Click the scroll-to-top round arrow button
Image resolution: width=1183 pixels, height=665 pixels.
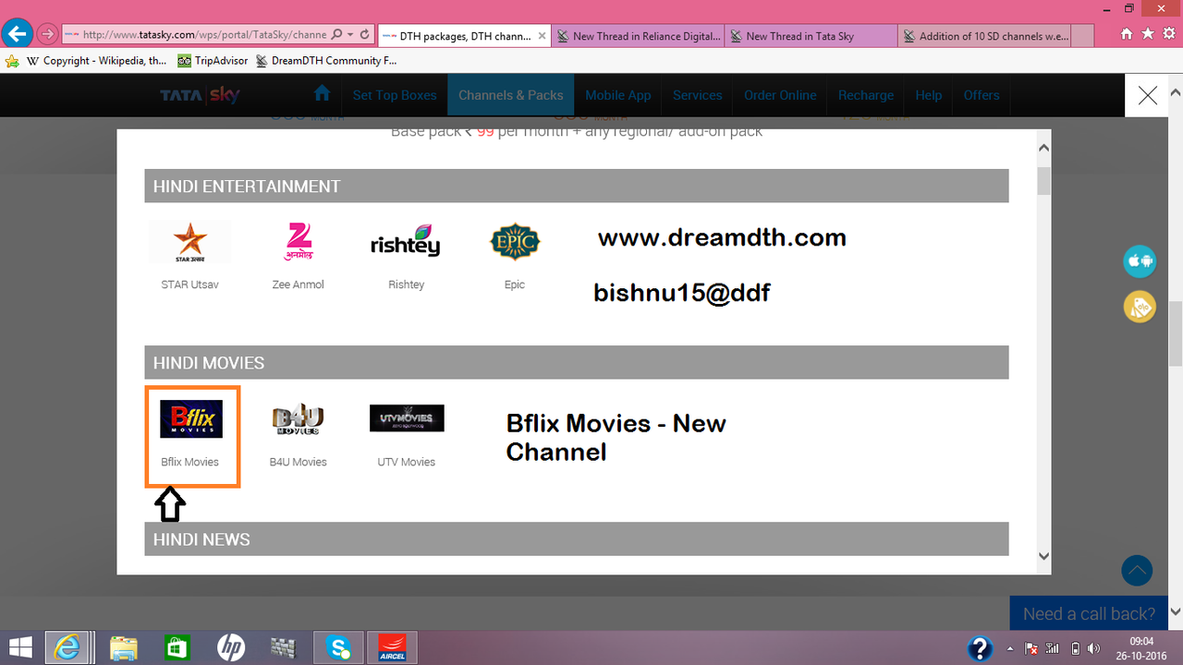point(1137,571)
